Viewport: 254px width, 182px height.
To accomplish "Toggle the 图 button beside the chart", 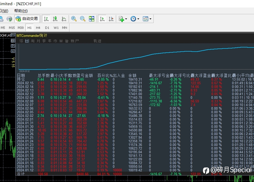I will point(13,40).
